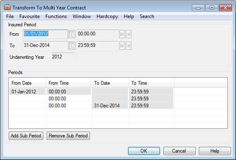Open calendar picker for To date
The height and width of the screenshot is (160, 236).
point(72,46)
